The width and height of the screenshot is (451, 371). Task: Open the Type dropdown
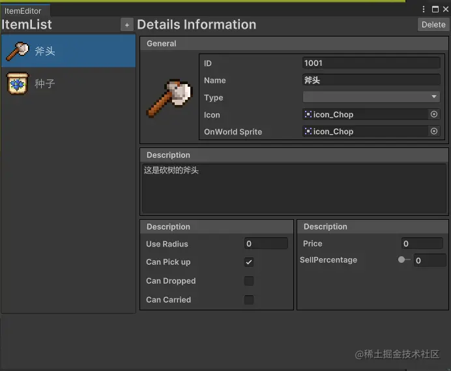click(371, 97)
